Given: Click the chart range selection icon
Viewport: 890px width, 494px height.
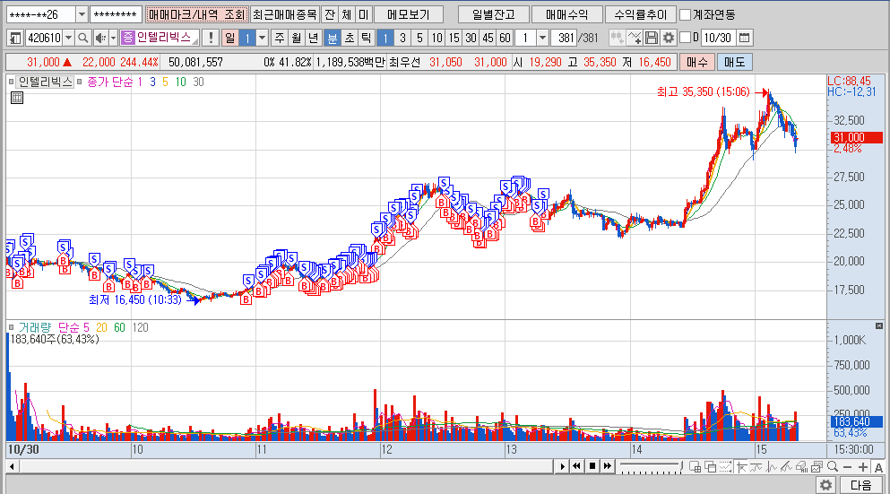Looking at the screenshot, I should [725, 467].
